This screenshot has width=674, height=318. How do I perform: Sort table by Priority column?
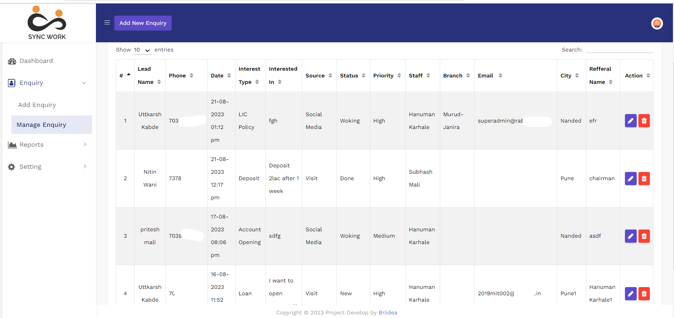[387, 75]
